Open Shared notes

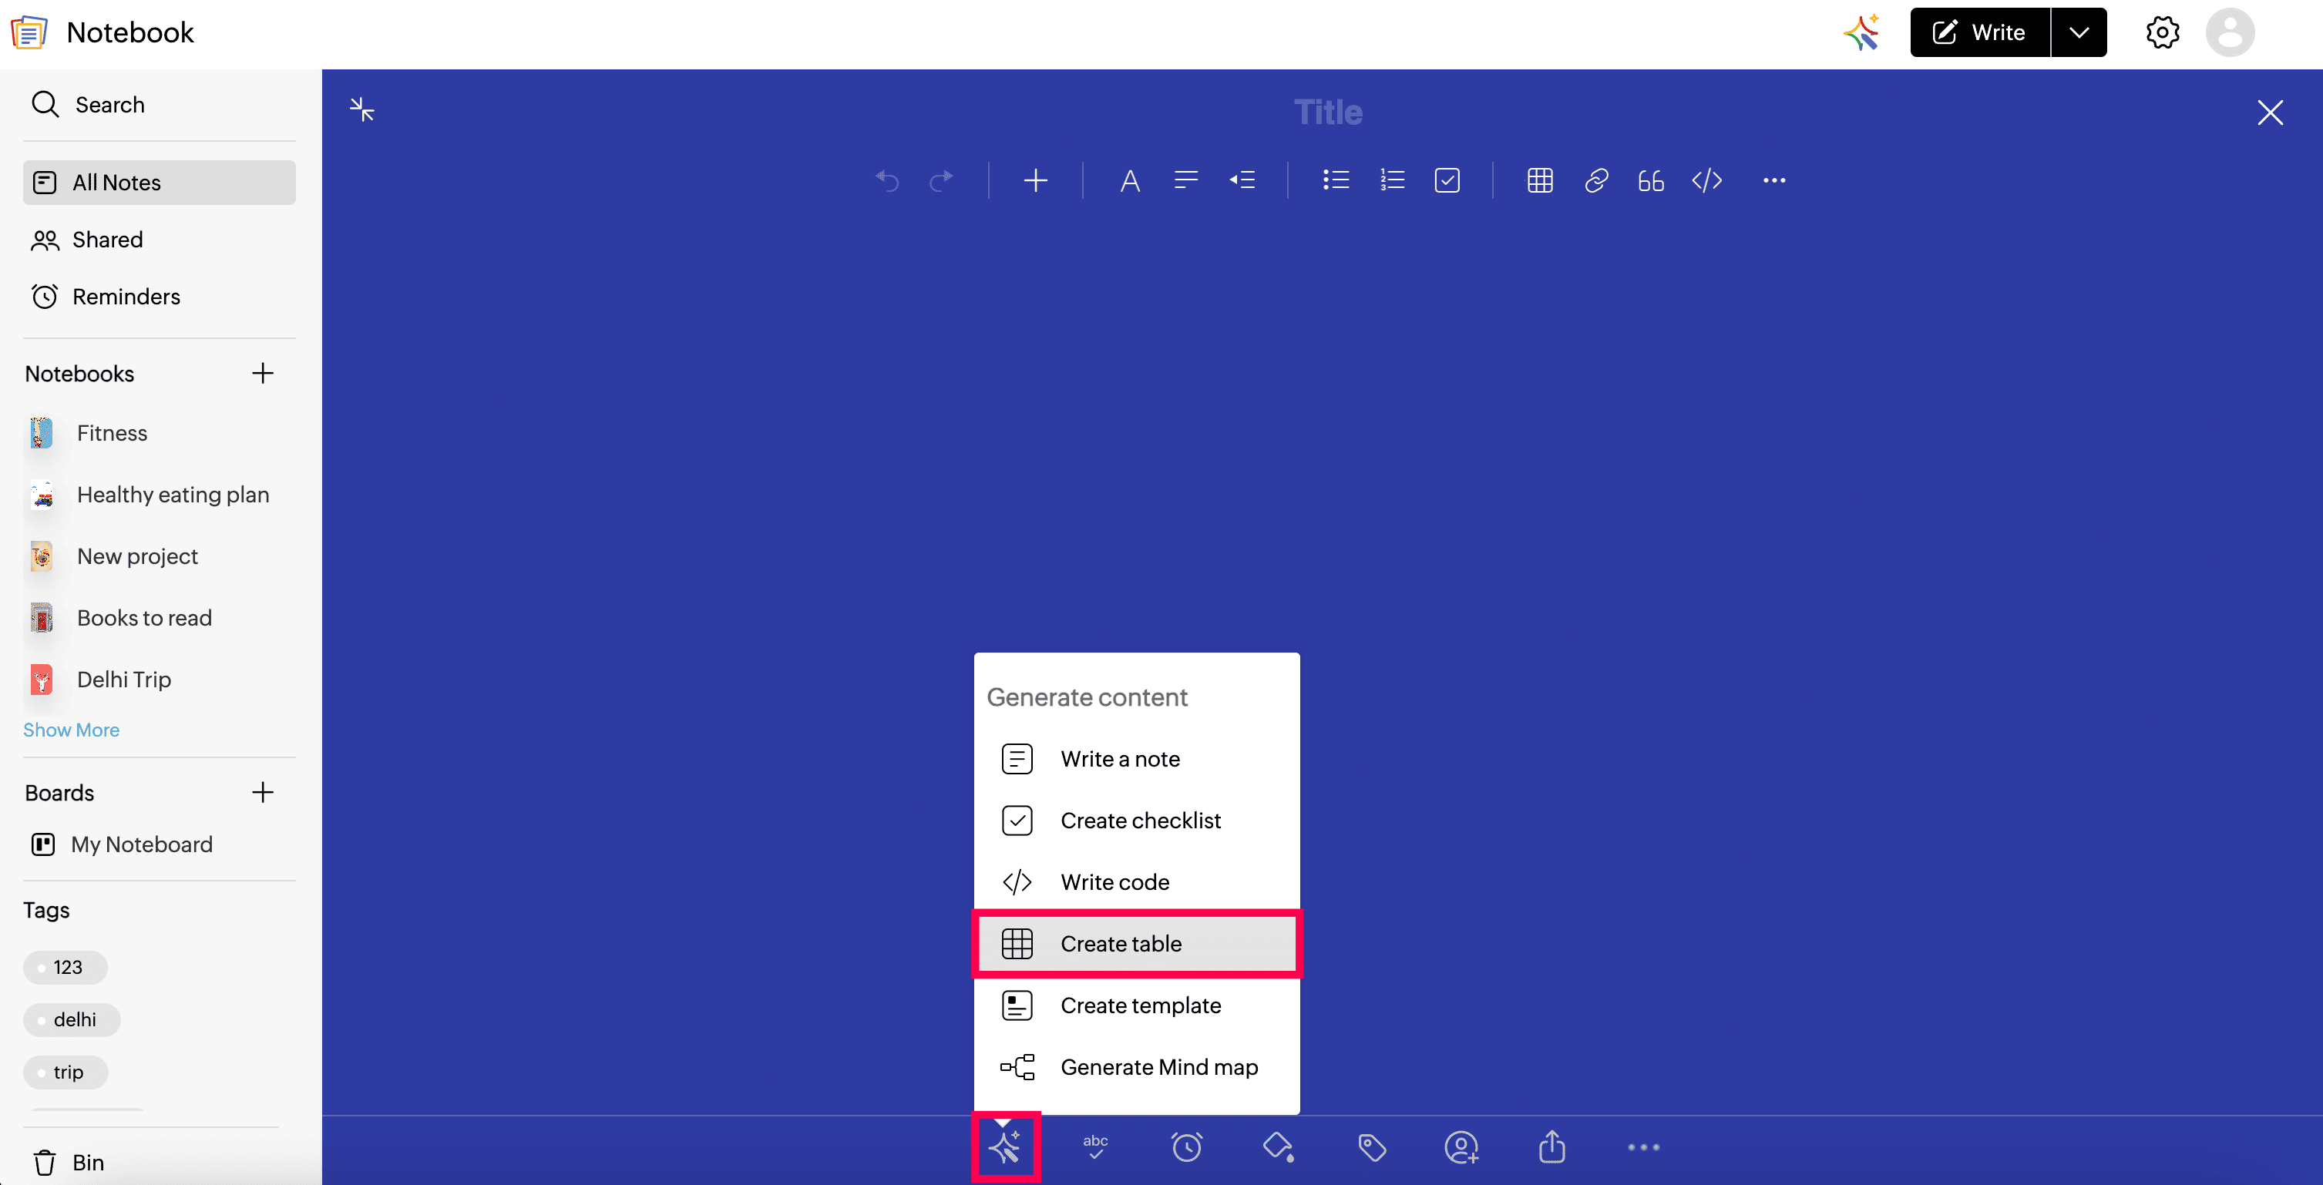pyautogui.click(x=159, y=239)
